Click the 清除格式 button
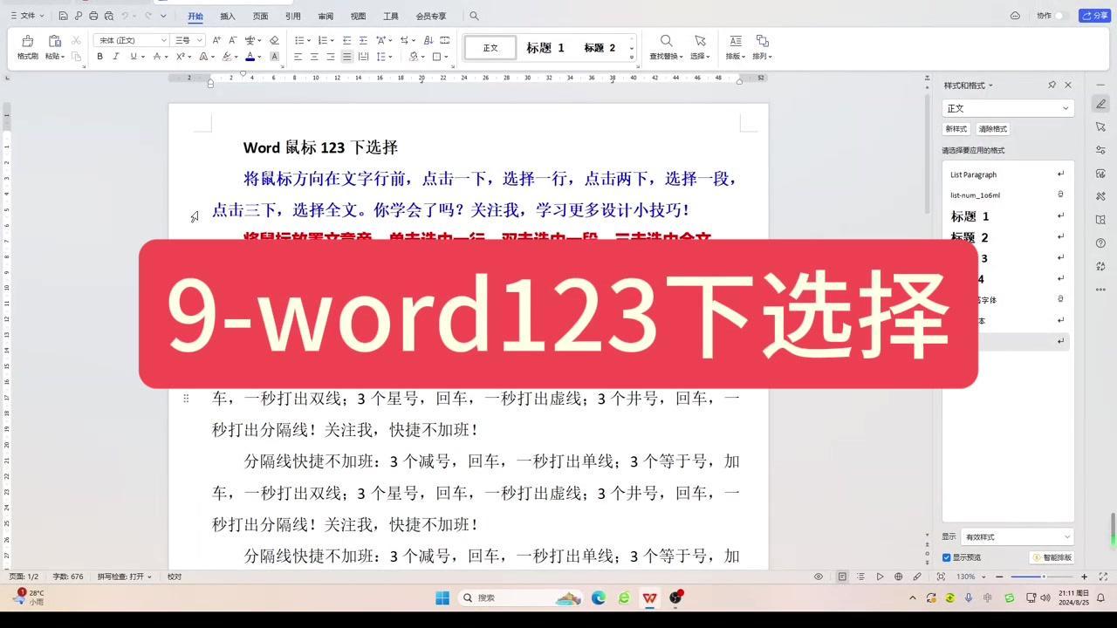Screen dimensions: 1117x628 [x=992, y=129]
